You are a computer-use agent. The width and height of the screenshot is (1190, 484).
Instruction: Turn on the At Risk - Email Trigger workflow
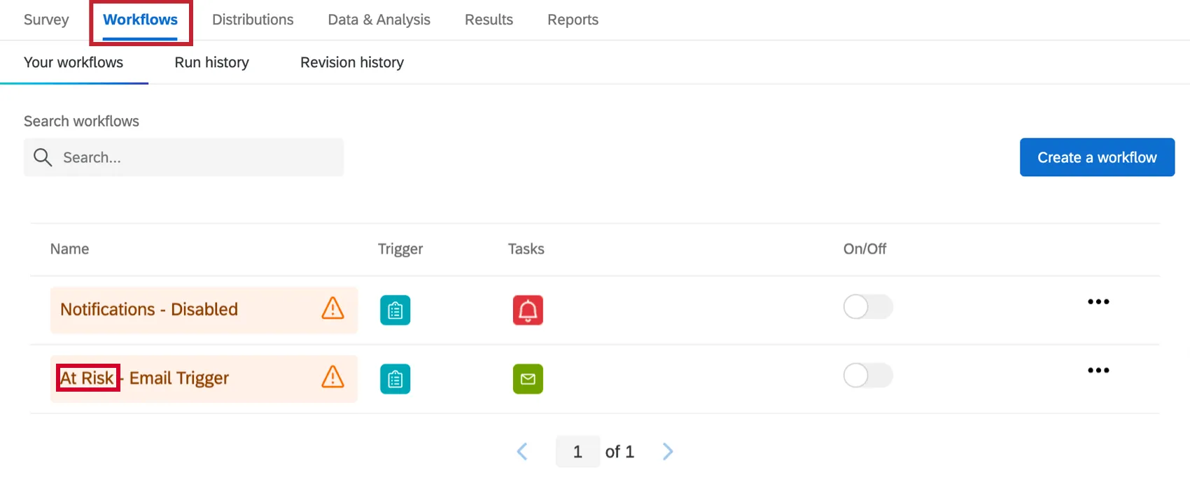867,375
